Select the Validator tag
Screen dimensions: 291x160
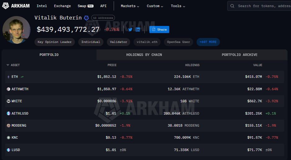118,42
